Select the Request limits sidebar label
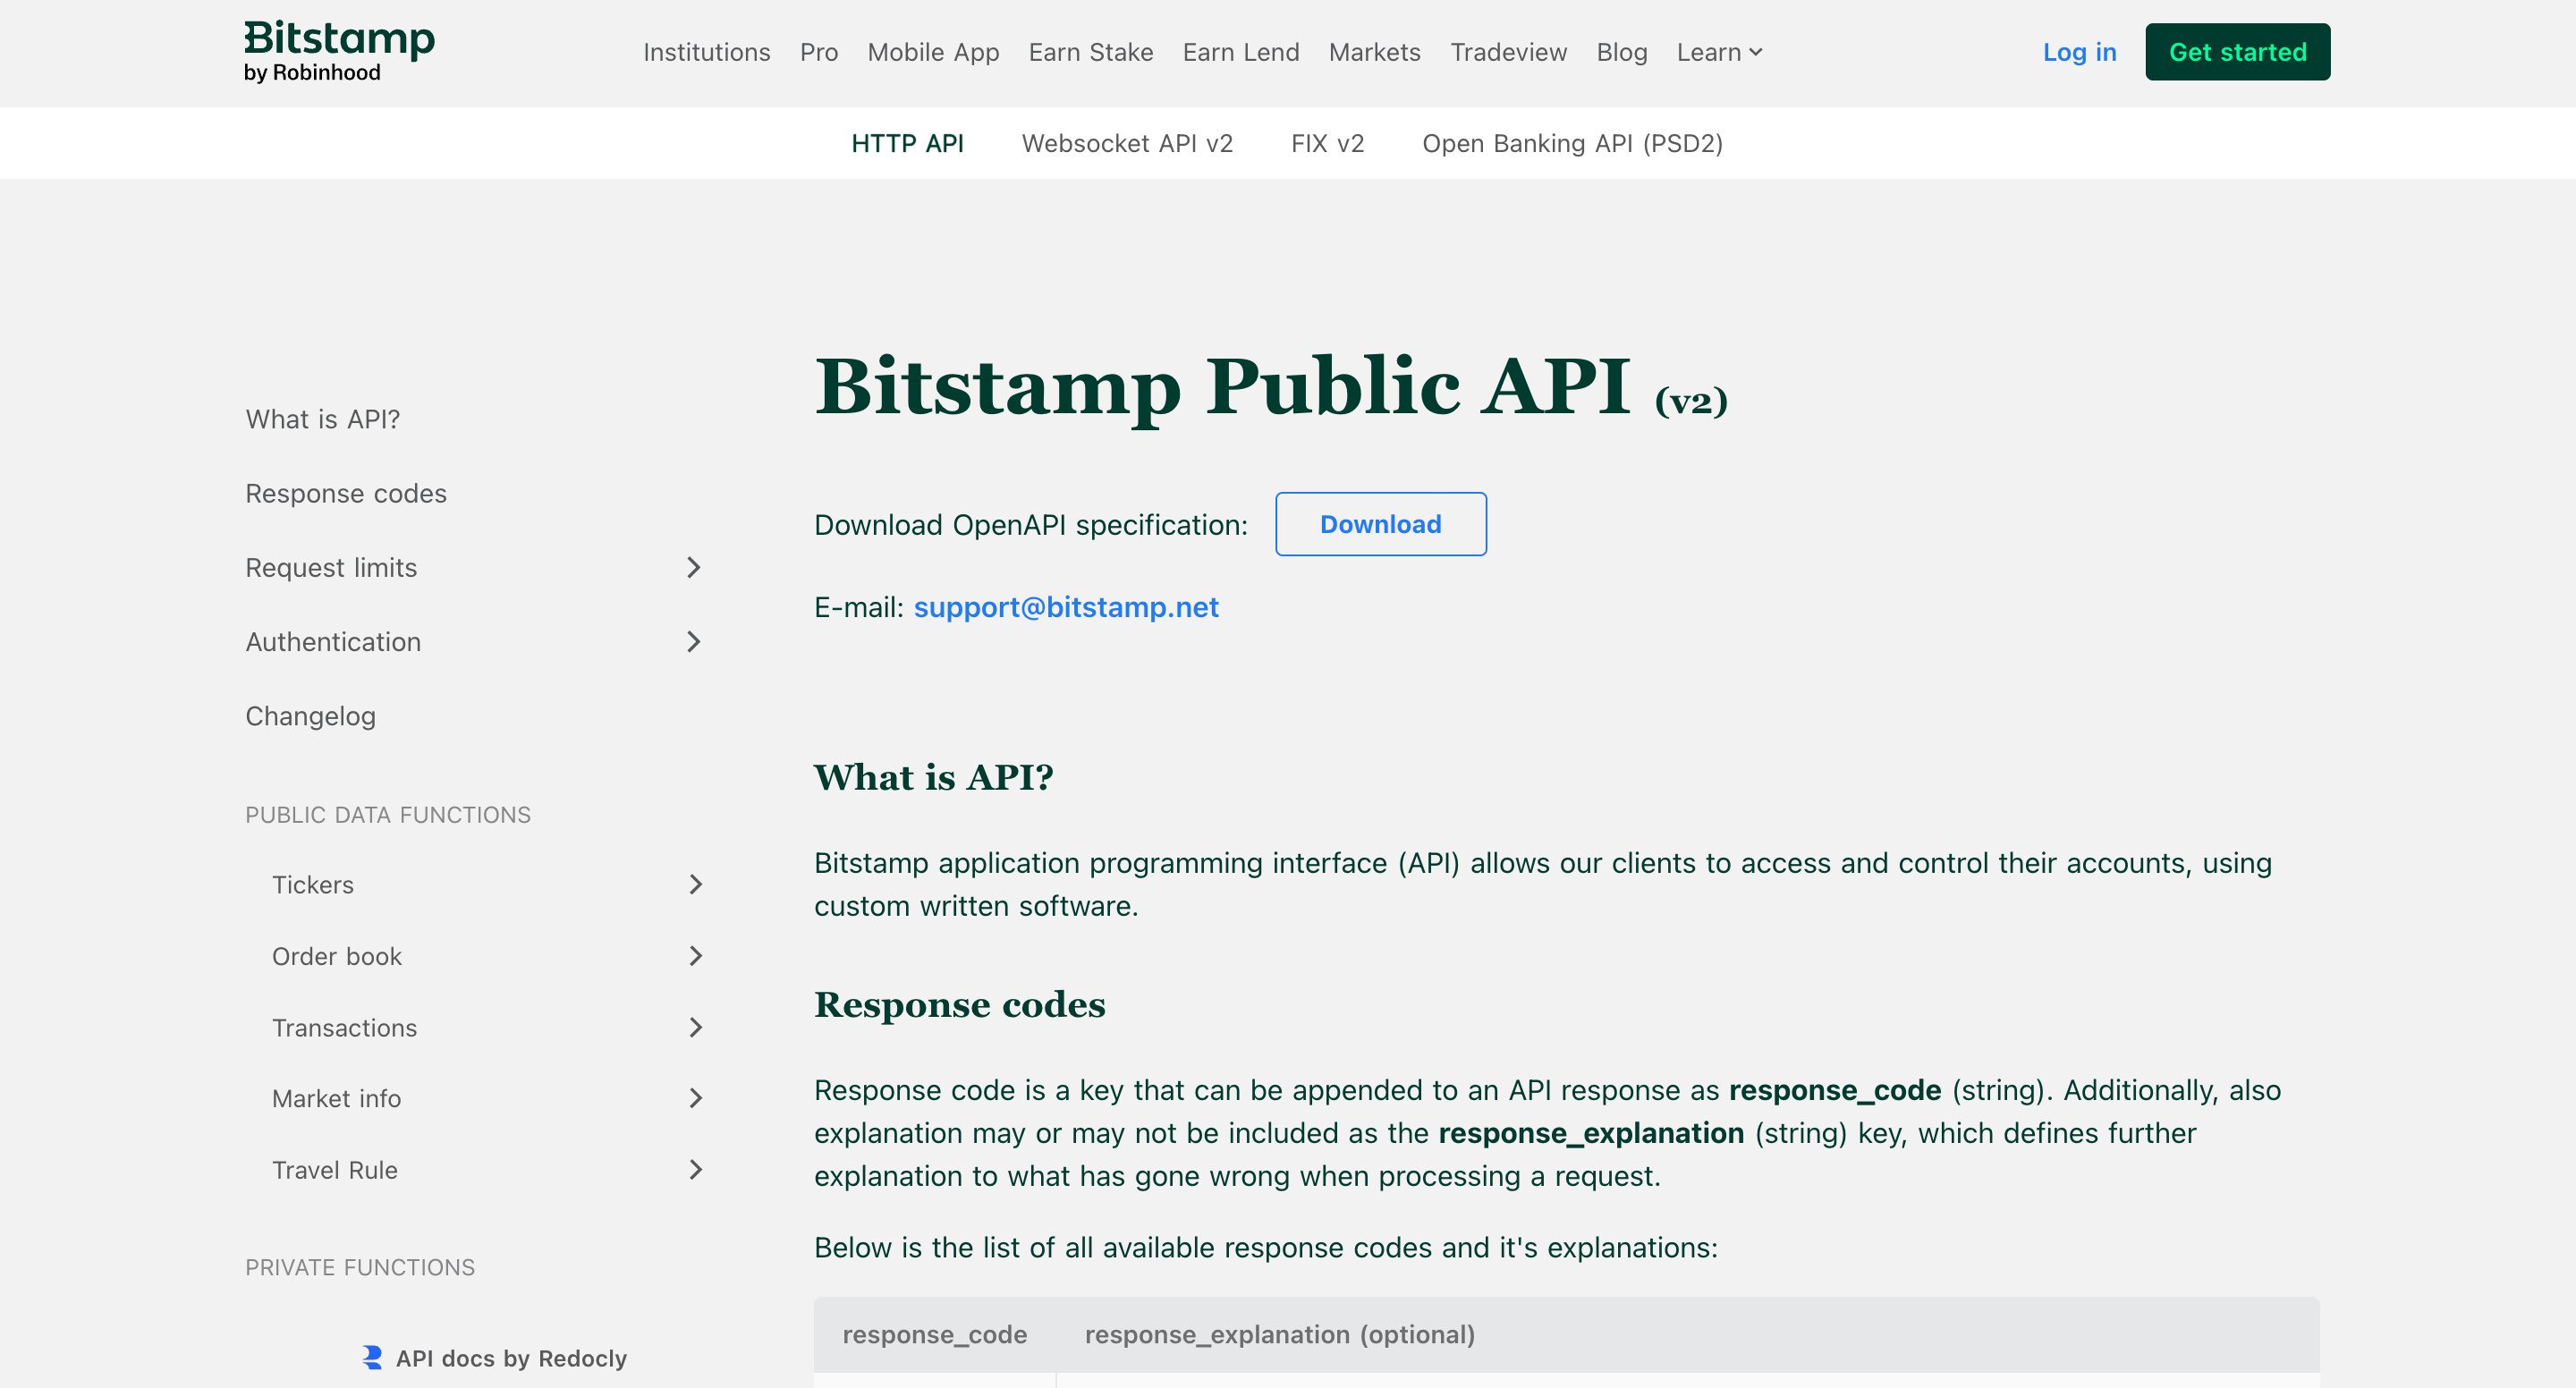This screenshot has width=2576, height=1388. (331, 567)
